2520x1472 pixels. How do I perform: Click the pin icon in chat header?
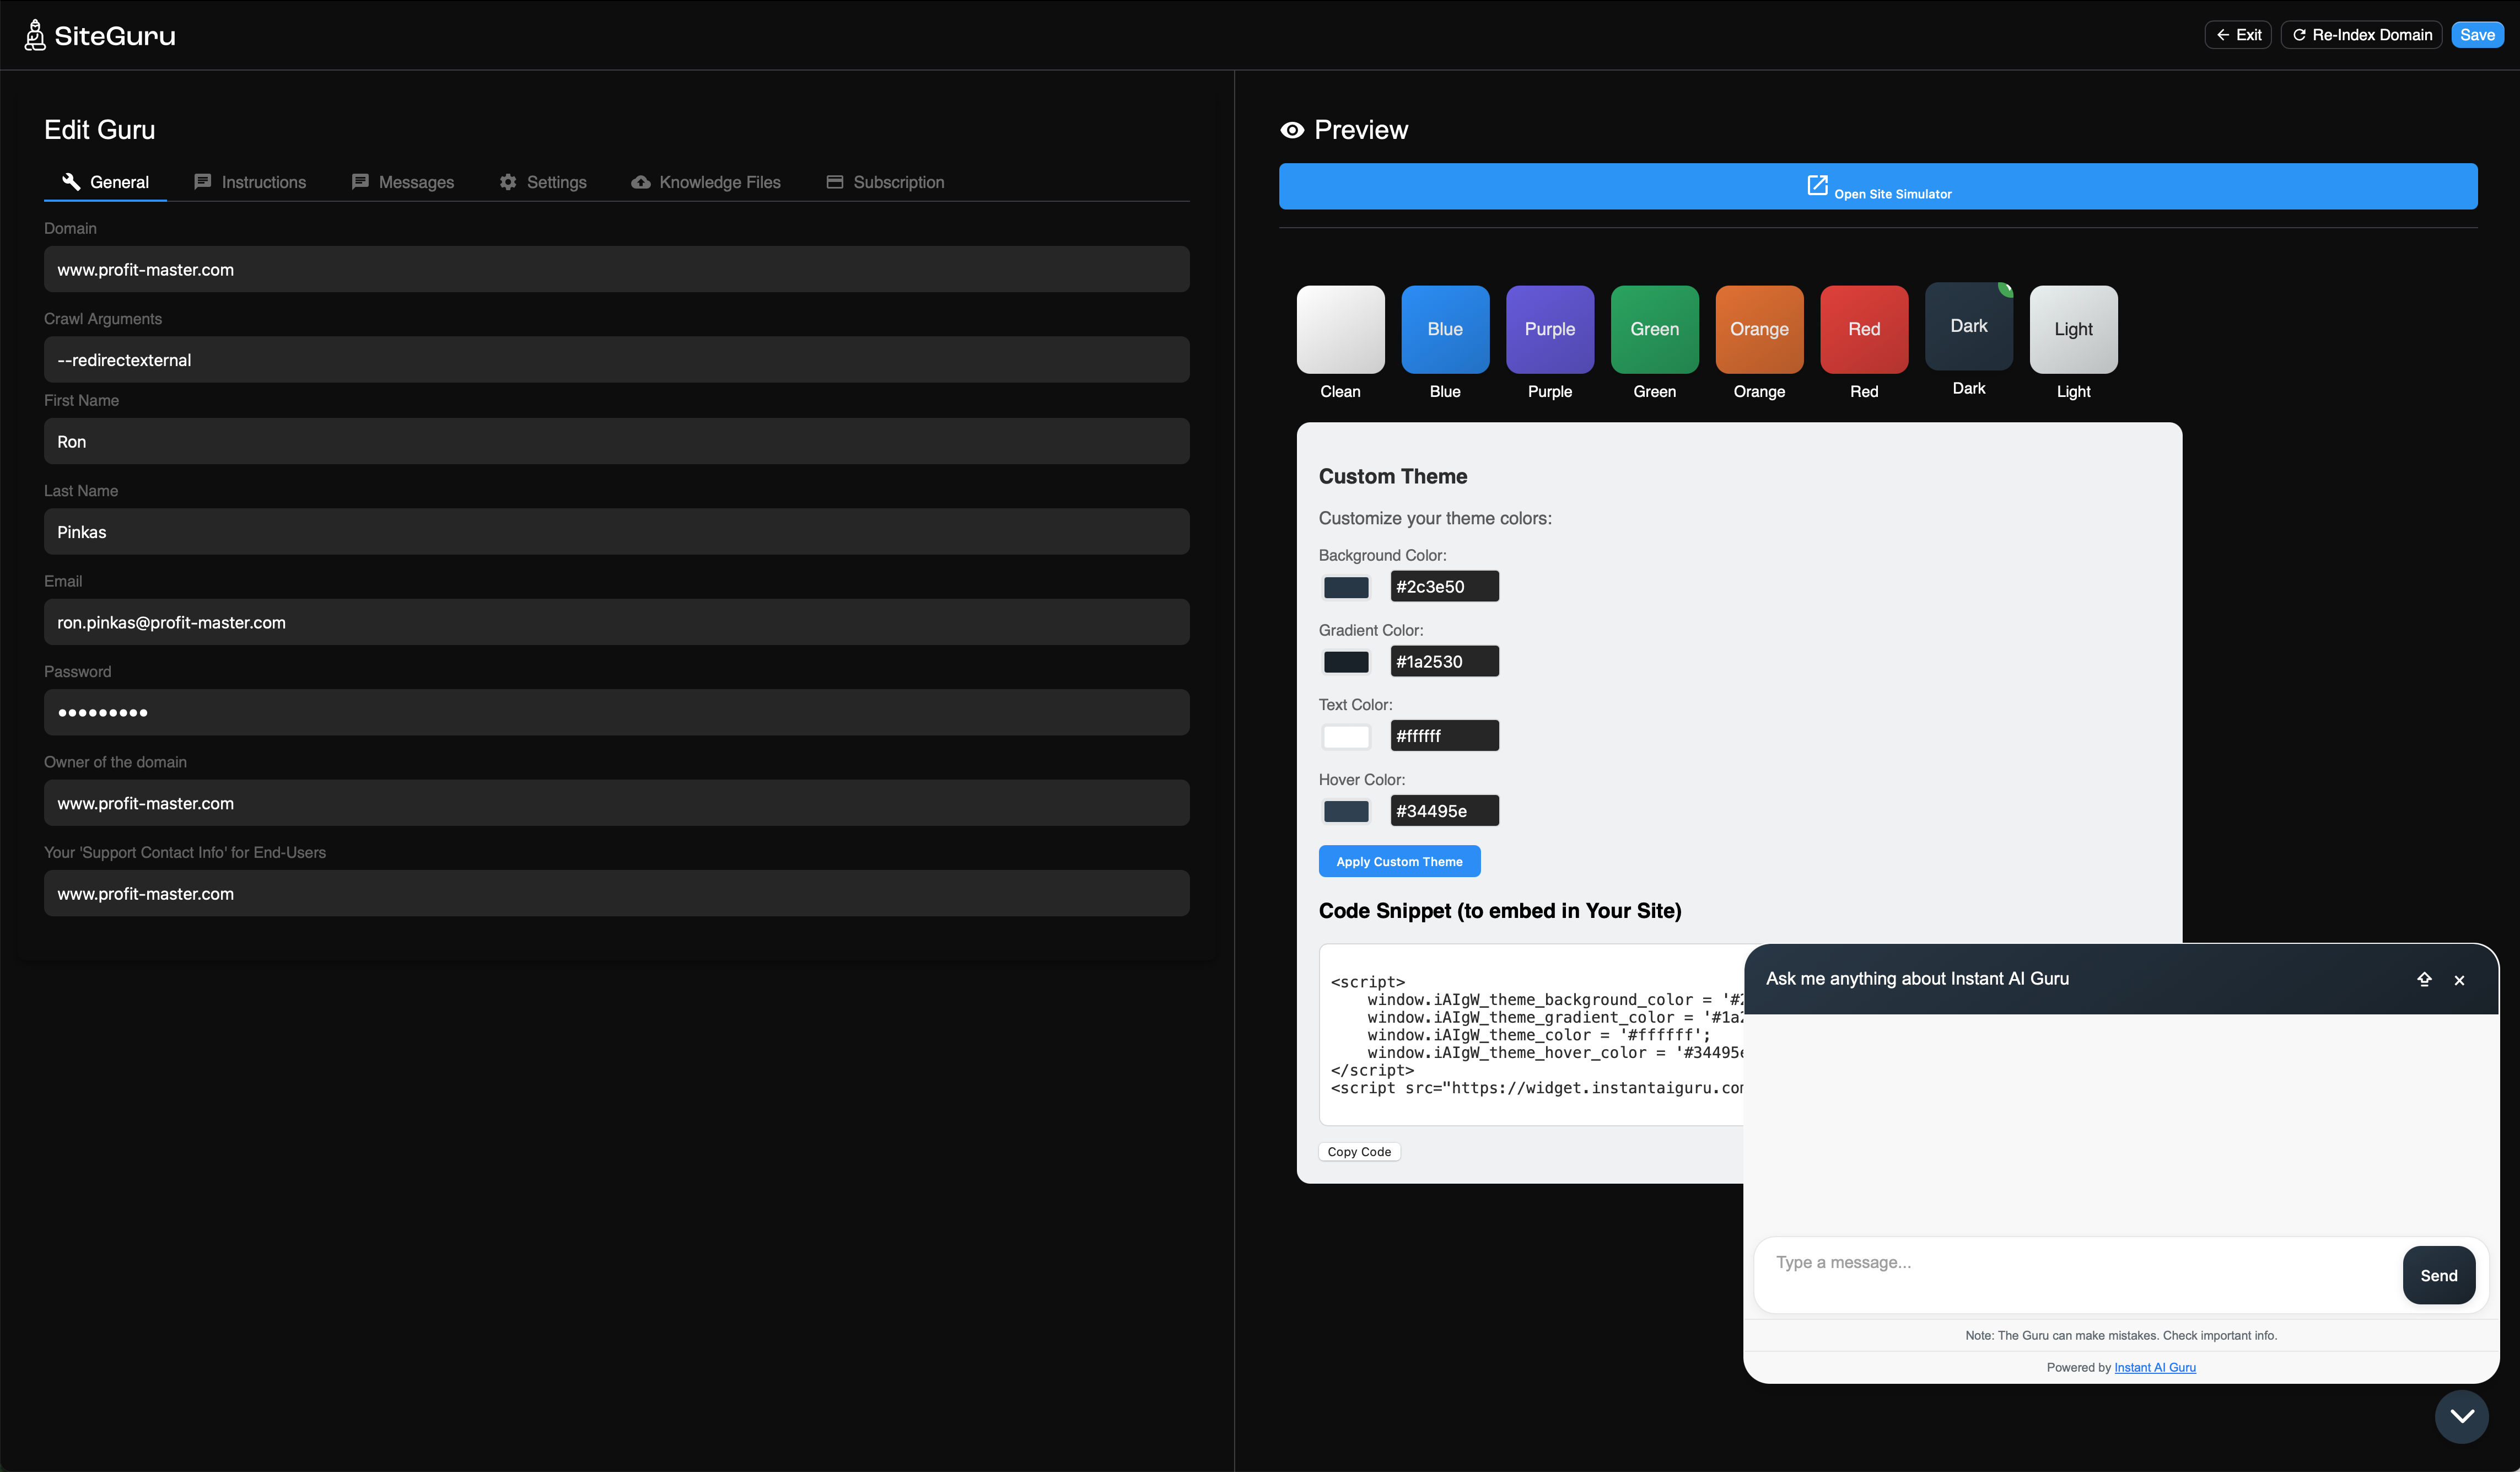click(x=2423, y=979)
